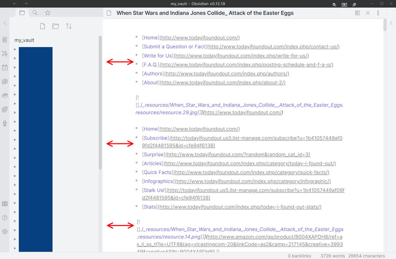Open another vault icon
Image resolution: width=396 pixels, height=259 pixels.
(x=5, y=204)
